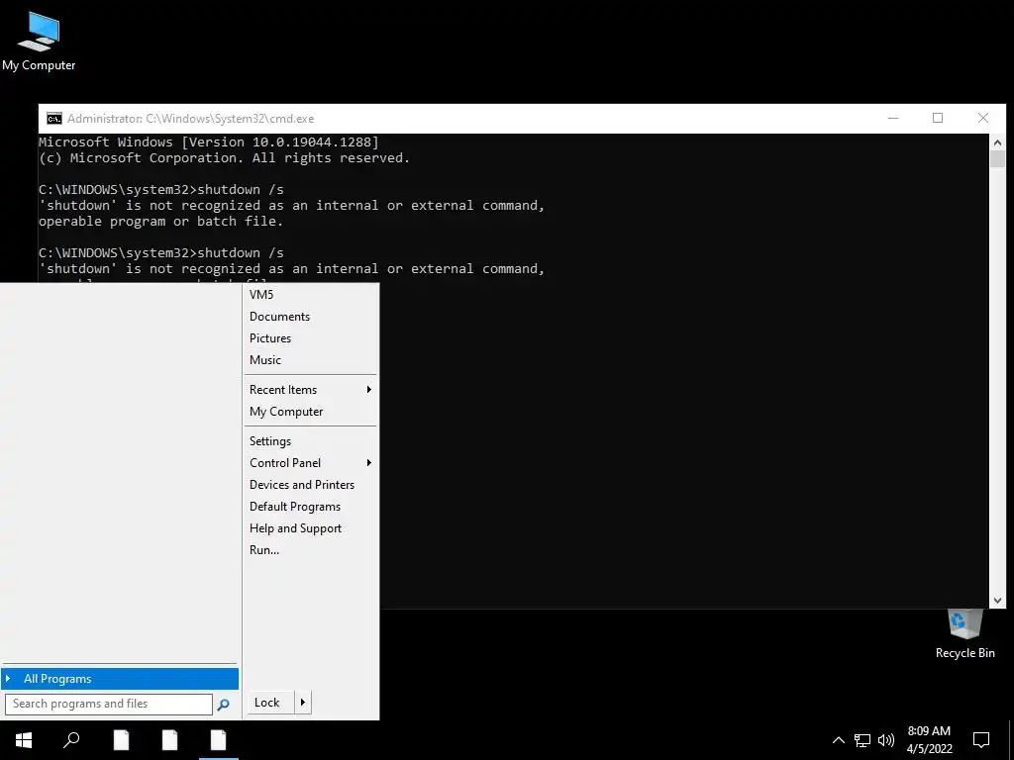Show hidden system tray icons
1014x760 pixels.
[838, 740]
